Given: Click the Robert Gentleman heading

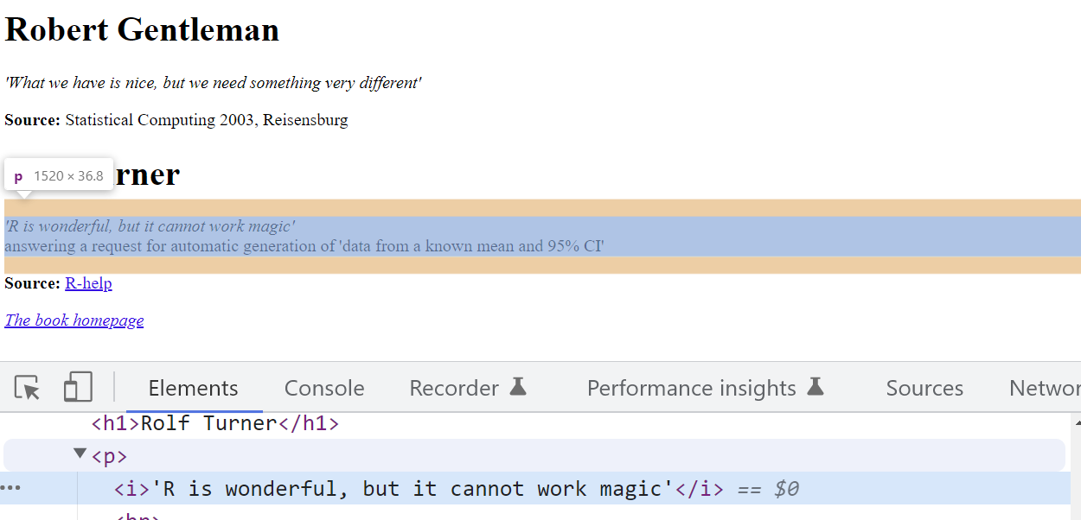Looking at the screenshot, I should pos(142,29).
